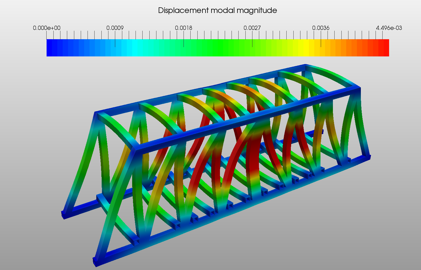Screen dimensions: 421x270
Task: Click the 0.0018 legend tick label
Action: click(x=184, y=28)
